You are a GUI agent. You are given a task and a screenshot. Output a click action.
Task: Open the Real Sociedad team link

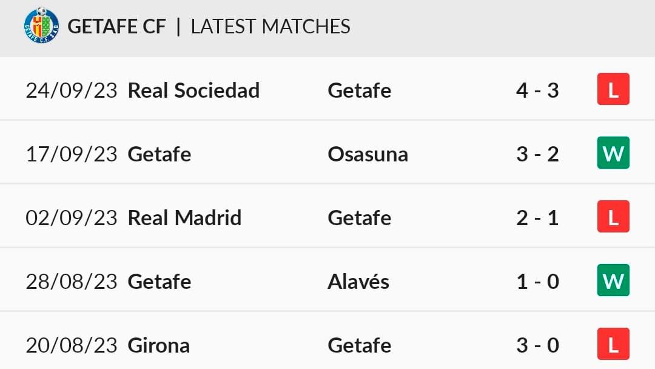click(x=193, y=90)
